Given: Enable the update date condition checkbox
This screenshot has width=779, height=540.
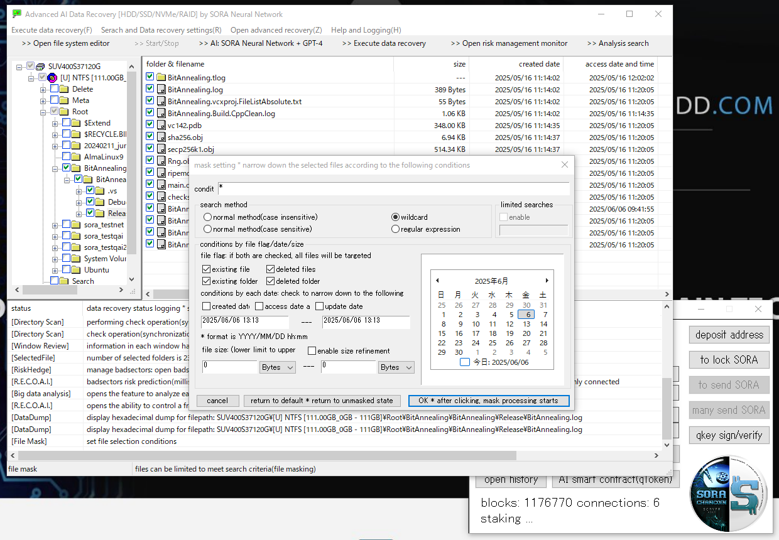Looking at the screenshot, I should [319, 306].
